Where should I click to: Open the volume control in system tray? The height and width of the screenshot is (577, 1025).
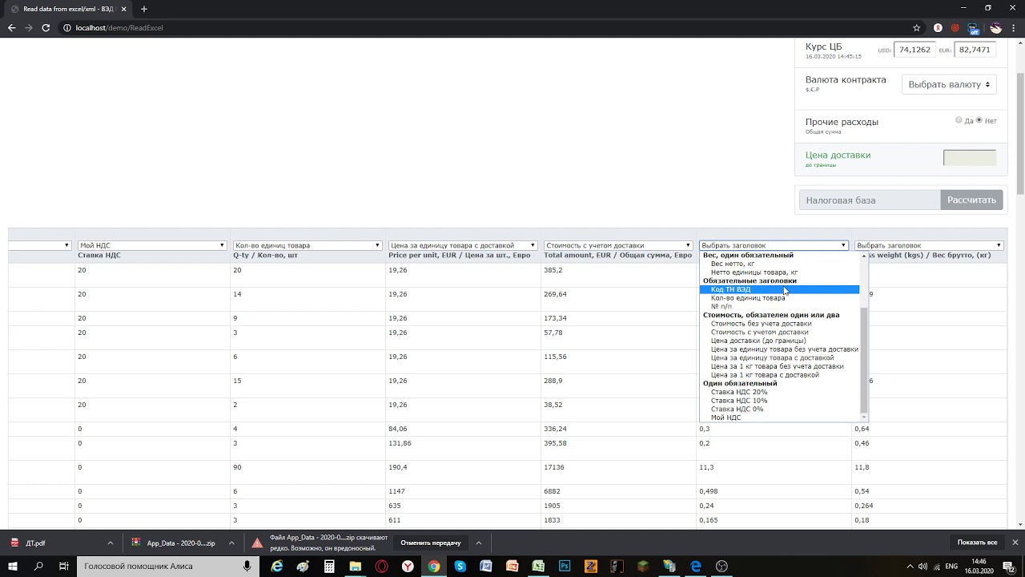pyautogui.click(x=922, y=567)
